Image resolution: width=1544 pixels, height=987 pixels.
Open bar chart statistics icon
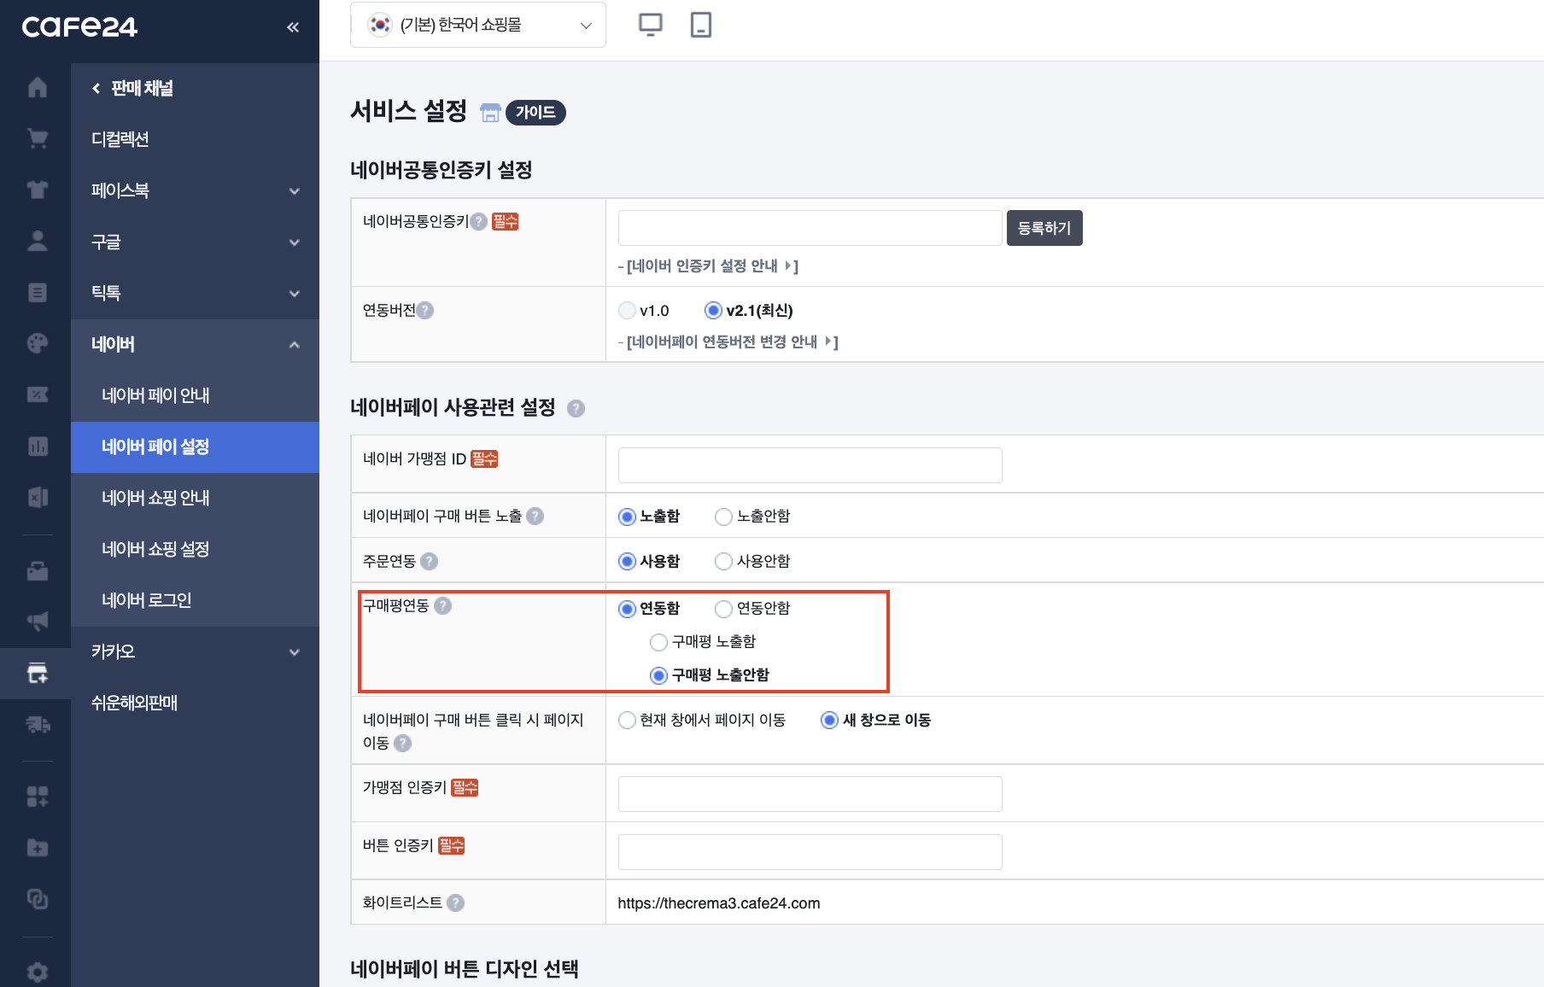coord(37,446)
